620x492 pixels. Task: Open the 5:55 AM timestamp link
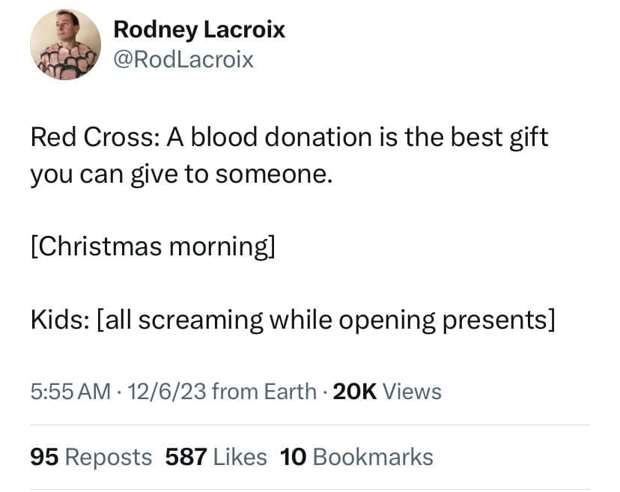[x=70, y=391]
